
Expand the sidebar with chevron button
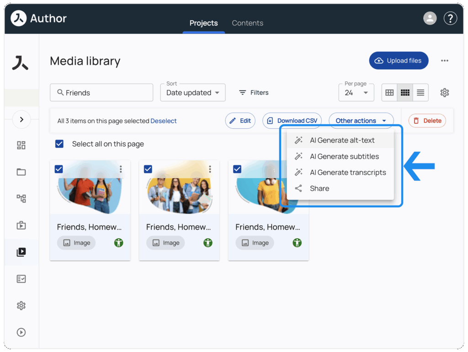click(x=21, y=120)
